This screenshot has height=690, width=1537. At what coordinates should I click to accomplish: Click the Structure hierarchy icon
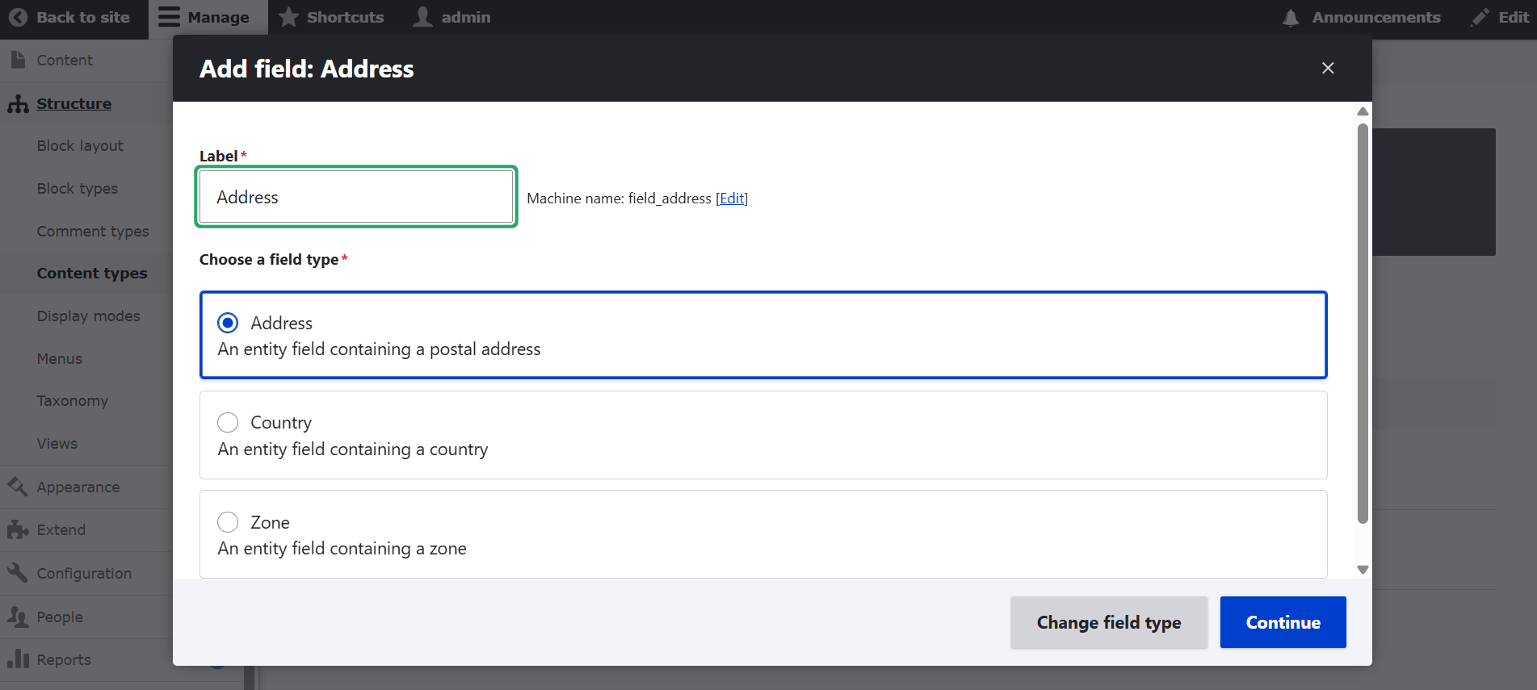pos(18,103)
